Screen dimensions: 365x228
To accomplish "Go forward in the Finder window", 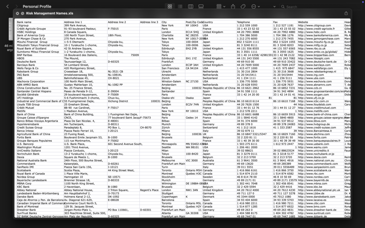I will pyautogui.click(x=16, y=7).
